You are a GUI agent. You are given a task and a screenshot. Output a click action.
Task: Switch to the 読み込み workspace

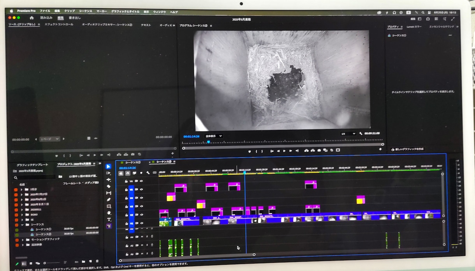pos(46,18)
